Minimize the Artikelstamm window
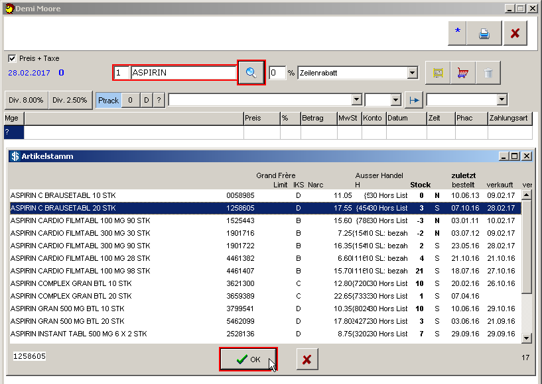 tap(504, 156)
